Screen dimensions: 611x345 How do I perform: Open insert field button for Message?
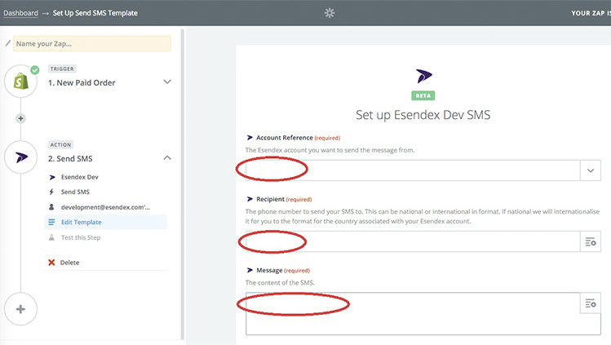[x=591, y=303]
